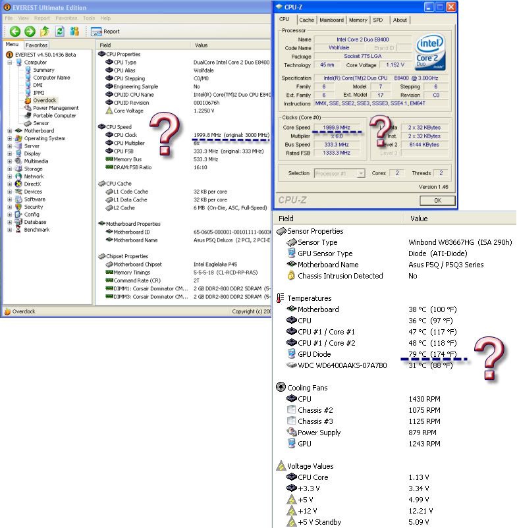The width and height of the screenshot is (517, 528).
Task: Open the Tools menu in EVEREST
Action: click(x=89, y=18)
